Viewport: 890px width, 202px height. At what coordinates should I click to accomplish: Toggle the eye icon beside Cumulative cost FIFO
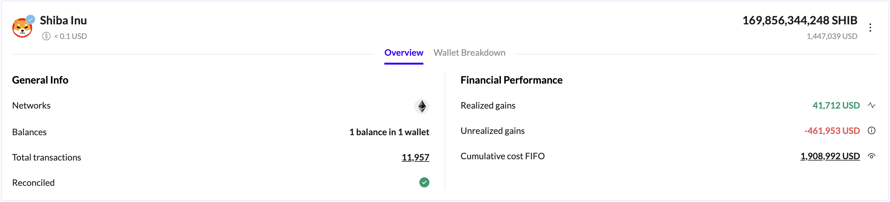[x=871, y=156]
